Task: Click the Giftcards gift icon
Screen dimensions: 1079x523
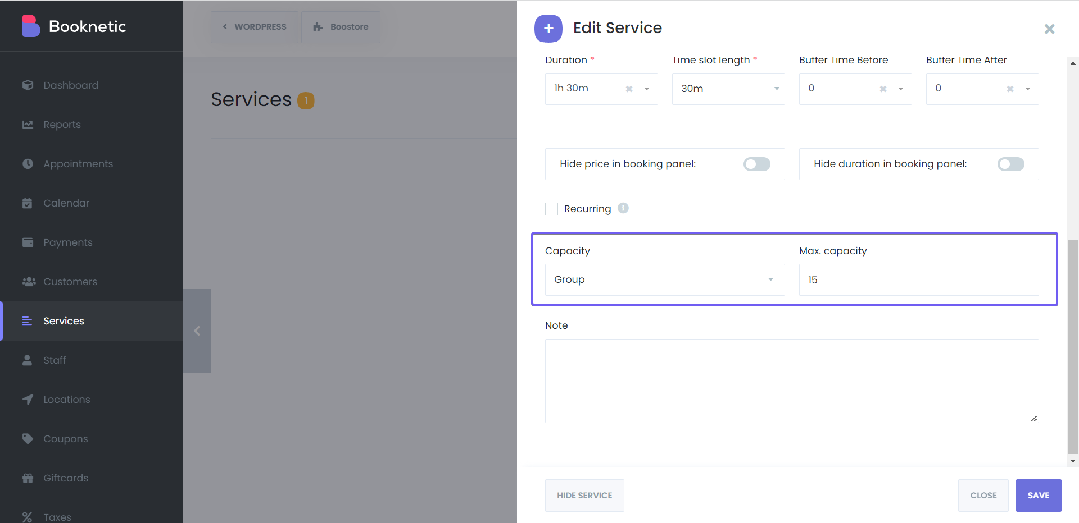Action: point(28,478)
